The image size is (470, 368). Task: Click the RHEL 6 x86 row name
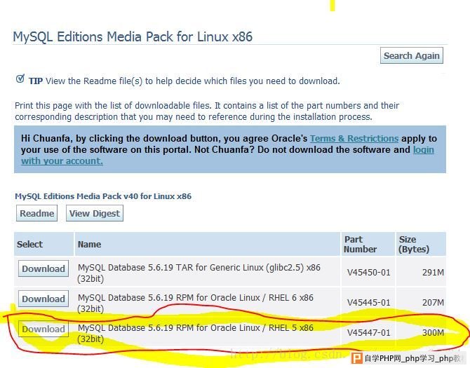click(196, 303)
